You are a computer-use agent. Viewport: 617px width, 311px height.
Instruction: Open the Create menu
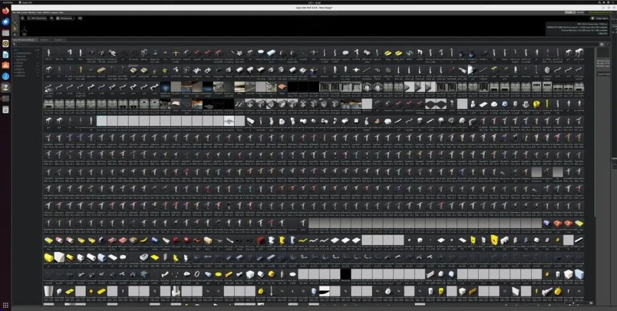click(x=25, y=13)
